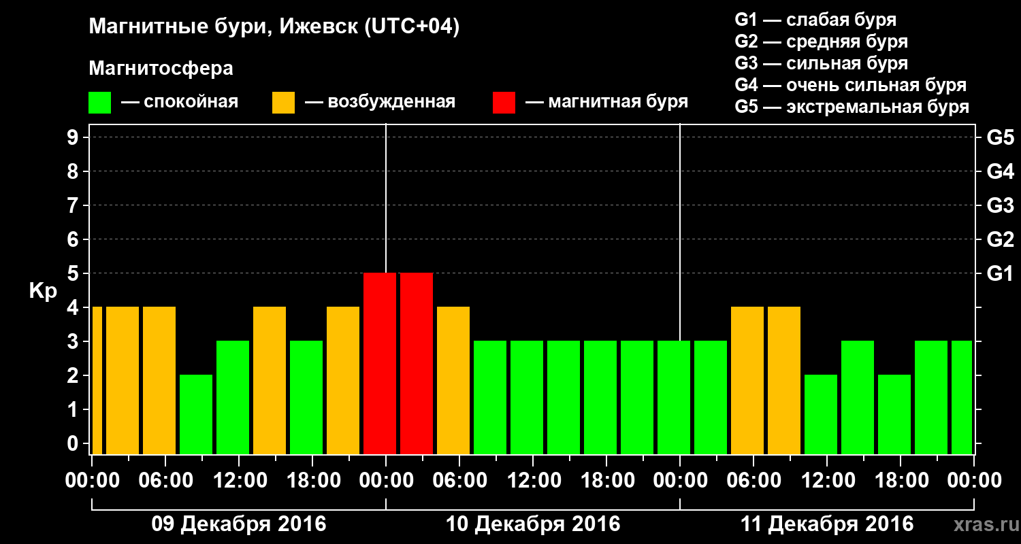Screen dimensions: 1021x544
Task: Click the 06:00 tick label for 10 Декабря
Action: click(x=459, y=480)
